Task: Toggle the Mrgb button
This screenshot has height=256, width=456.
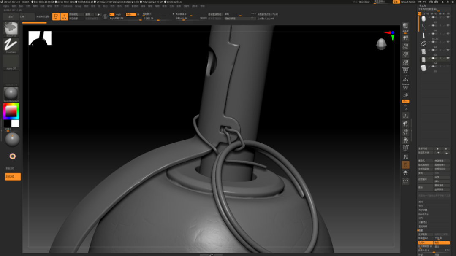Action: [118, 14]
